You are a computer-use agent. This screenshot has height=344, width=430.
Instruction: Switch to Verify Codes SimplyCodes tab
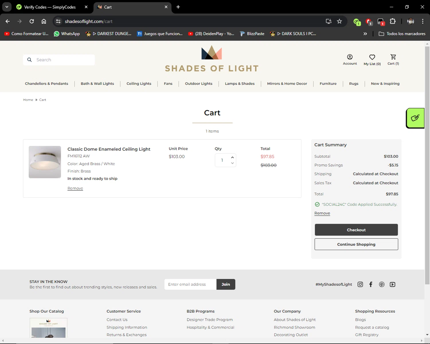(50, 7)
